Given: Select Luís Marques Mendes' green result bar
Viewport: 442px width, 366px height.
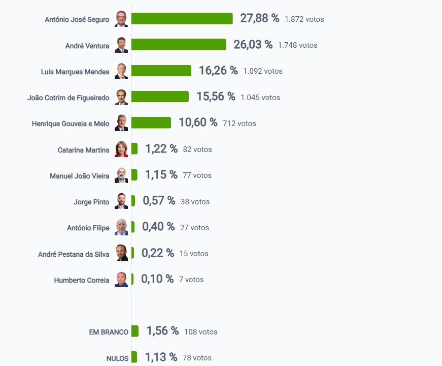Looking at the screenshot, I should click(x=161, y=71).
